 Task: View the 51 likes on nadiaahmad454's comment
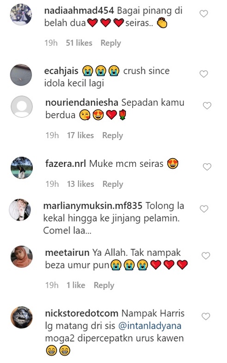tap(79, 43)
